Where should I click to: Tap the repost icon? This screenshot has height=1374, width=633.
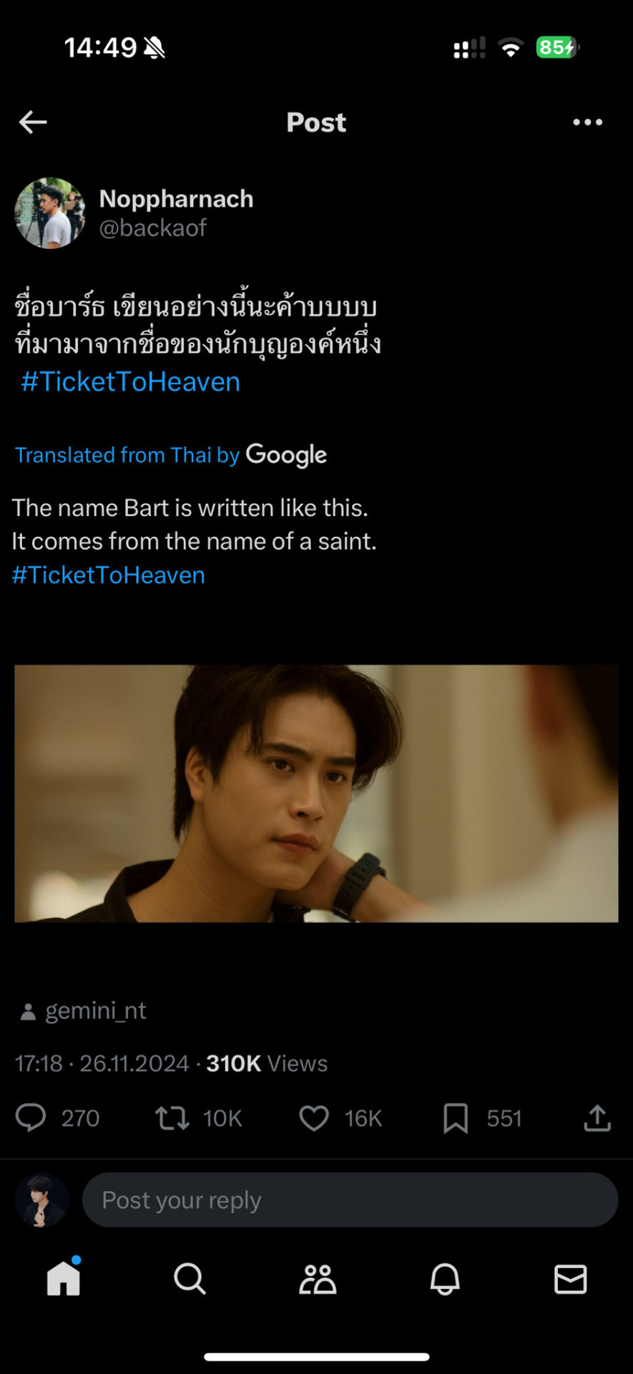point(172,1118)
